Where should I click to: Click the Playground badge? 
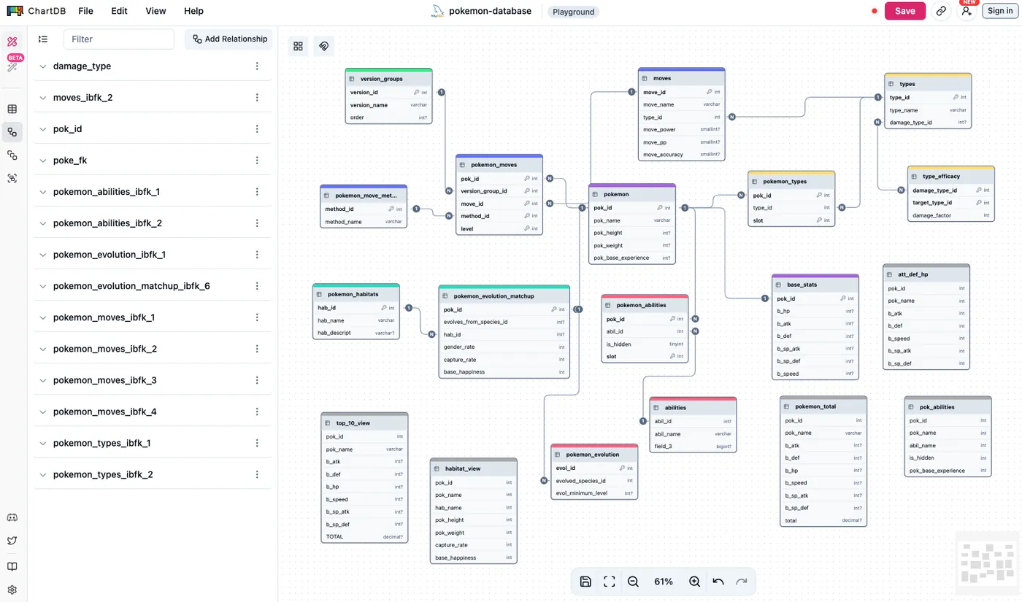(573, 12)
